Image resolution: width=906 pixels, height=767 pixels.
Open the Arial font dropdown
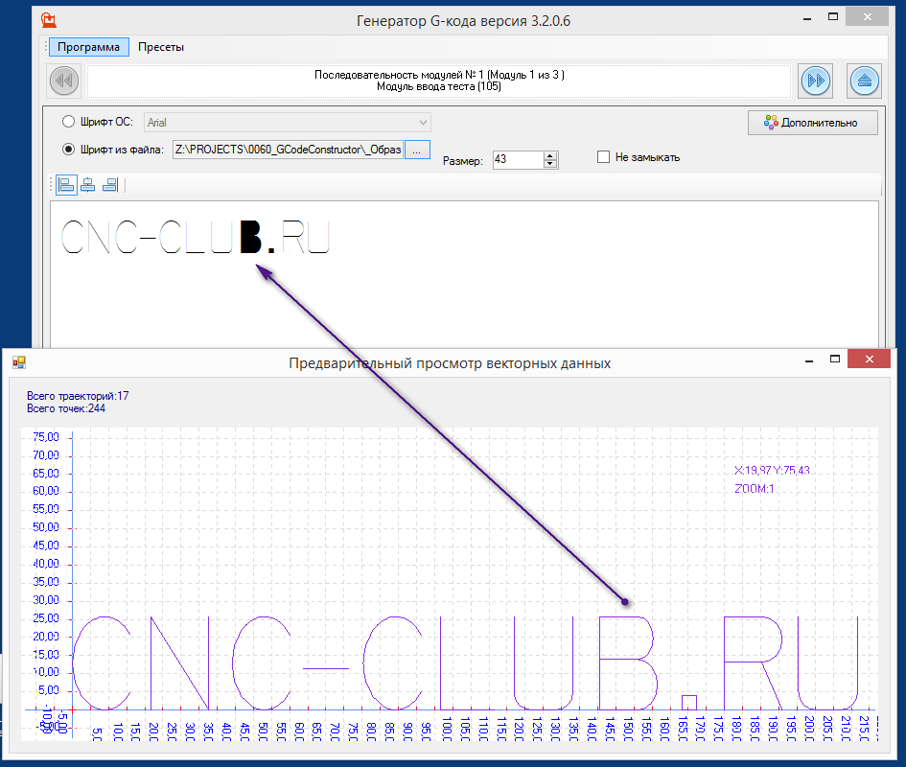(x=288, y=123)
